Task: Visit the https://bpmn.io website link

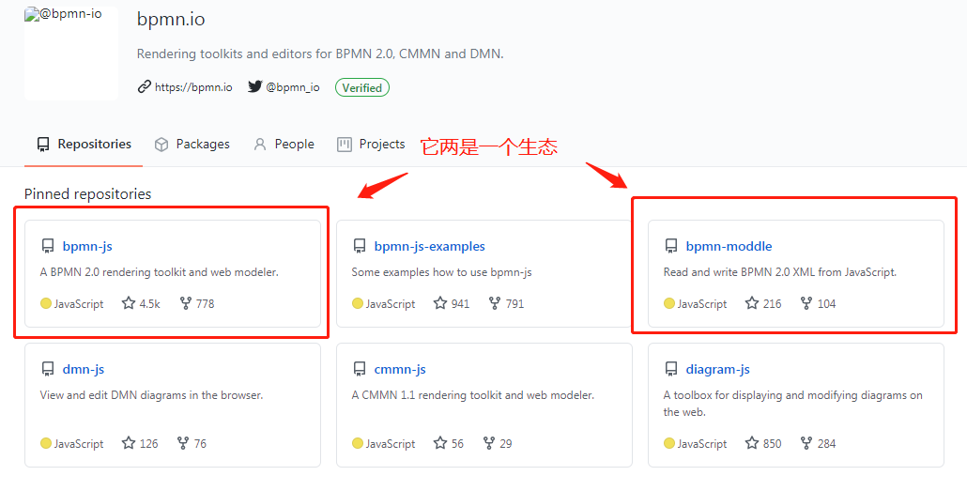Action: [x=193, y=87]
